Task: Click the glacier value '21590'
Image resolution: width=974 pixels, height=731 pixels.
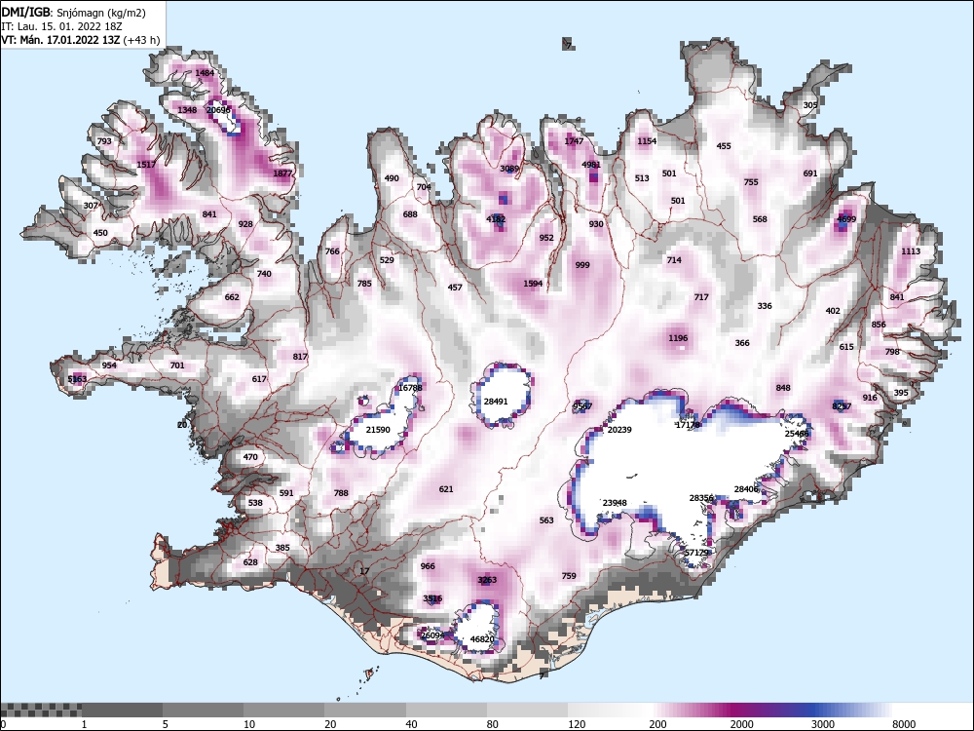Action: [378, 430]
